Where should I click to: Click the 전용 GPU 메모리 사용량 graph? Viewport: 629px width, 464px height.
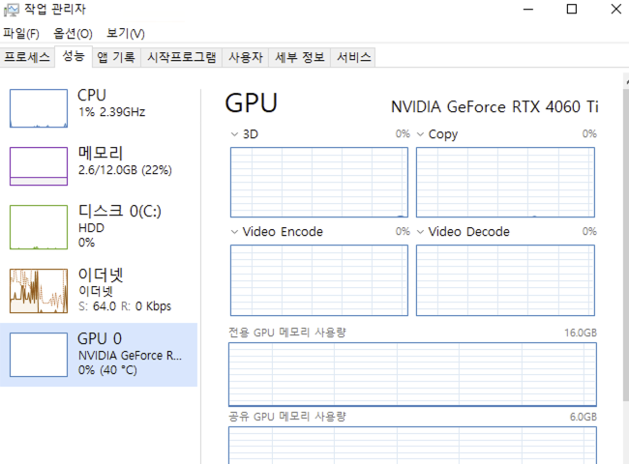(413, 374)
